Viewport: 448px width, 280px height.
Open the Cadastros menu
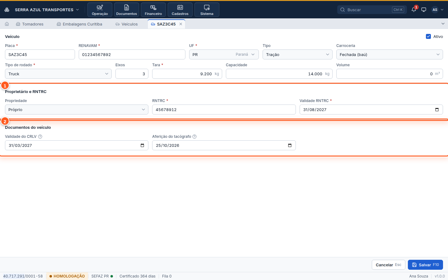click(x=180, y=10)
